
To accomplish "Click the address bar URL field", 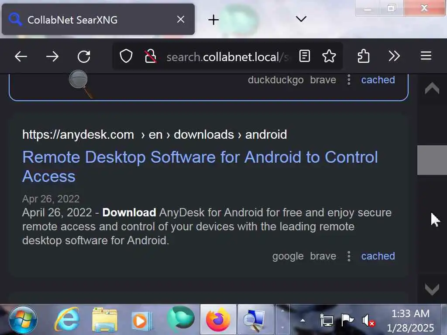I will point(227,57).
